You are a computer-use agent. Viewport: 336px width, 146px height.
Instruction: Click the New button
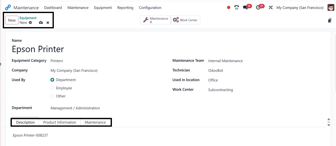coord(12,20)
